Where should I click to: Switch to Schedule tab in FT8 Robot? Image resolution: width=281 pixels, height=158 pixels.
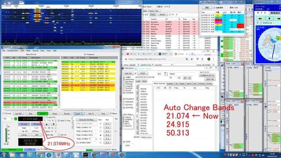202,83
